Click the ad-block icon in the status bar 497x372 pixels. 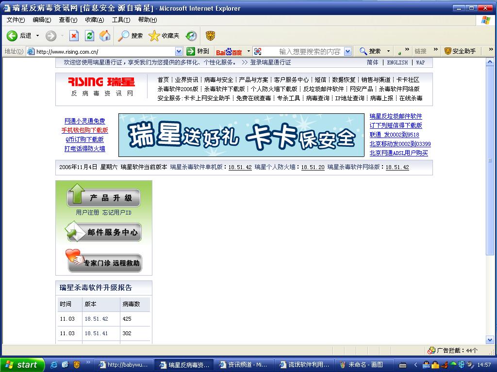click(x=431, y=351)
